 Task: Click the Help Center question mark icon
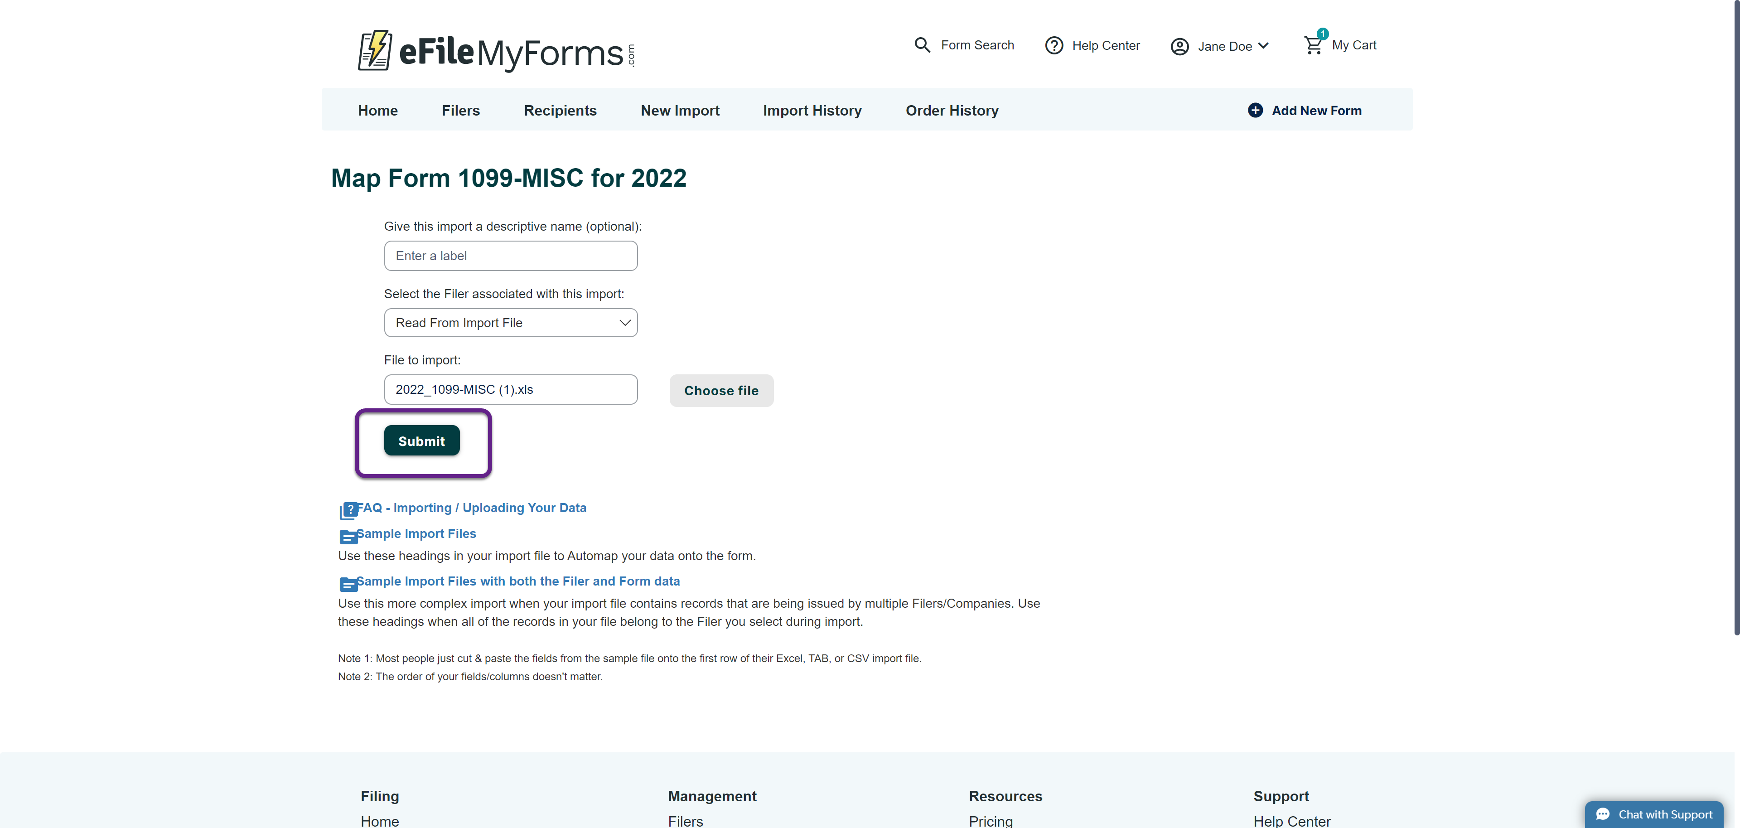tap(1054, 44)
